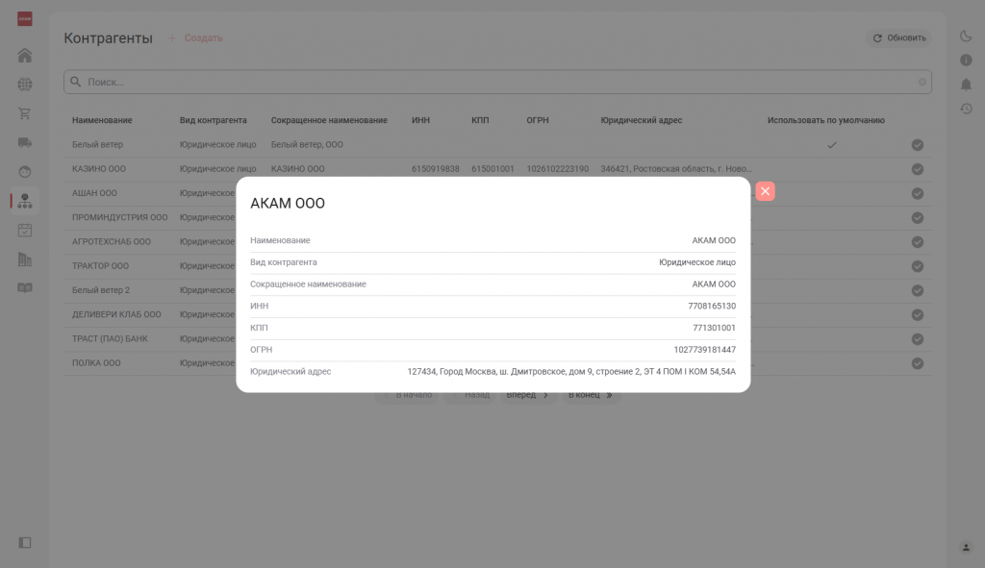Select the counterparties hierarchy sidebar icon
The height and width of the screenshot is (568, 985).
[24, 201]
